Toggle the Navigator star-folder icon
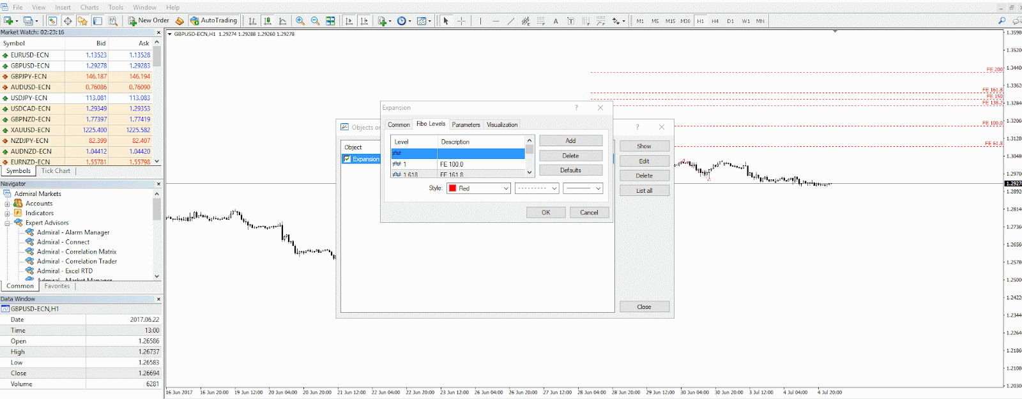Screen dimensions: 1022x399 [x=82, y=21]
